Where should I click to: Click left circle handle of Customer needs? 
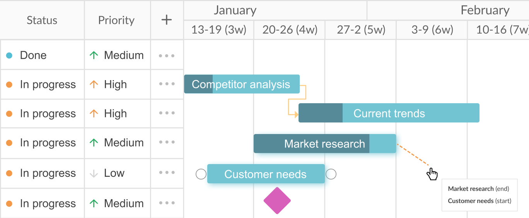click(x=201, y=174)
